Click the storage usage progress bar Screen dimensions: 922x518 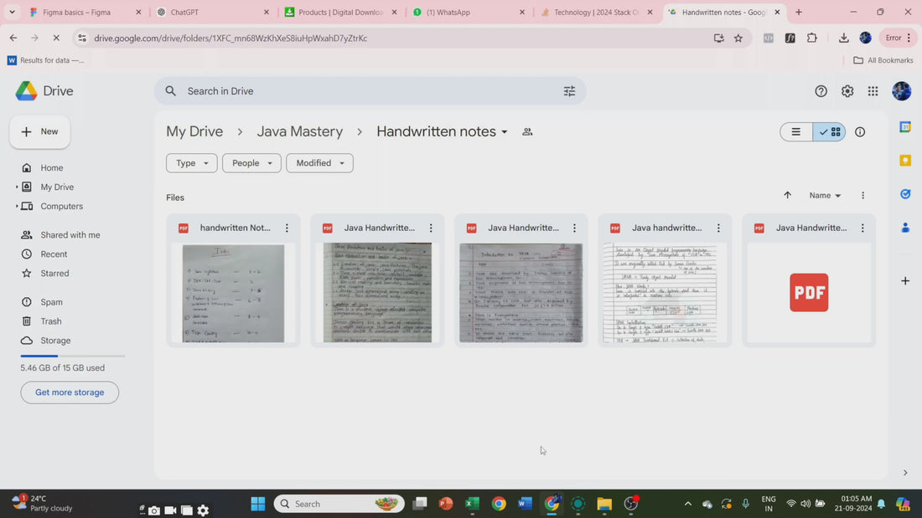tap(72, 356)
